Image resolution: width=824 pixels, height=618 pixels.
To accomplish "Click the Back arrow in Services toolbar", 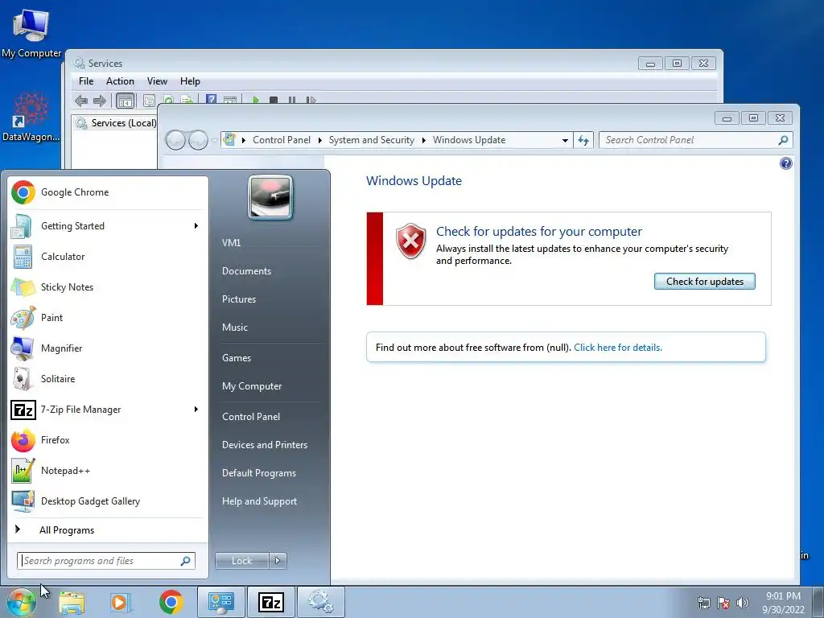I will coord(81,101).
